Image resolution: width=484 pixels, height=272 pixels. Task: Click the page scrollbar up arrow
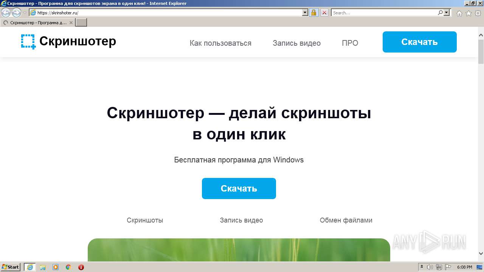pyautogui.click(x=481, y=36)
